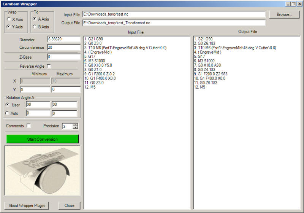
Task: Select output line '8. G0 Z4.183'
Action: coord(205,70)
